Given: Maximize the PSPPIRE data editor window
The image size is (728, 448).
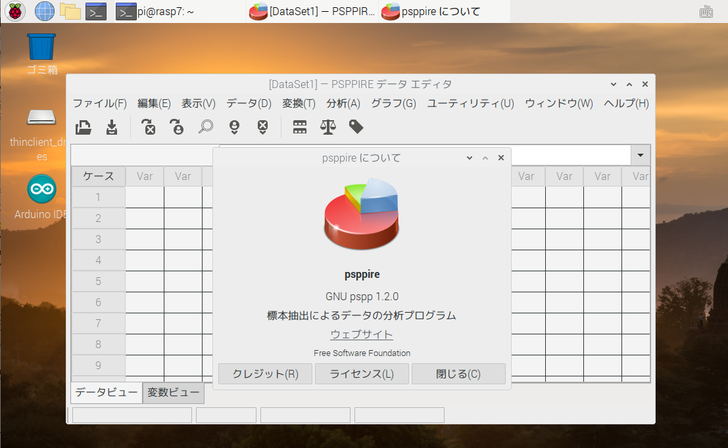Looking at the screenshot, I should pos(629,84).
